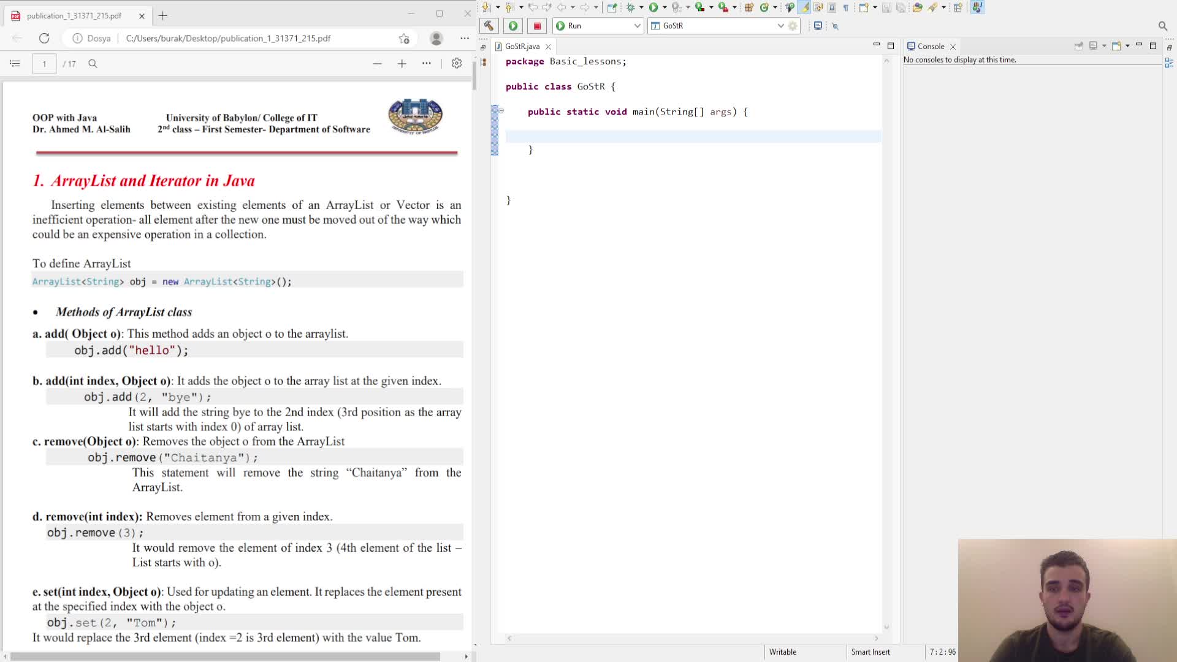This screenshot has width=1177, height=662.
Task: Collapse the main method fold marker
Action: pyautogui.click(x=501, y=111)
